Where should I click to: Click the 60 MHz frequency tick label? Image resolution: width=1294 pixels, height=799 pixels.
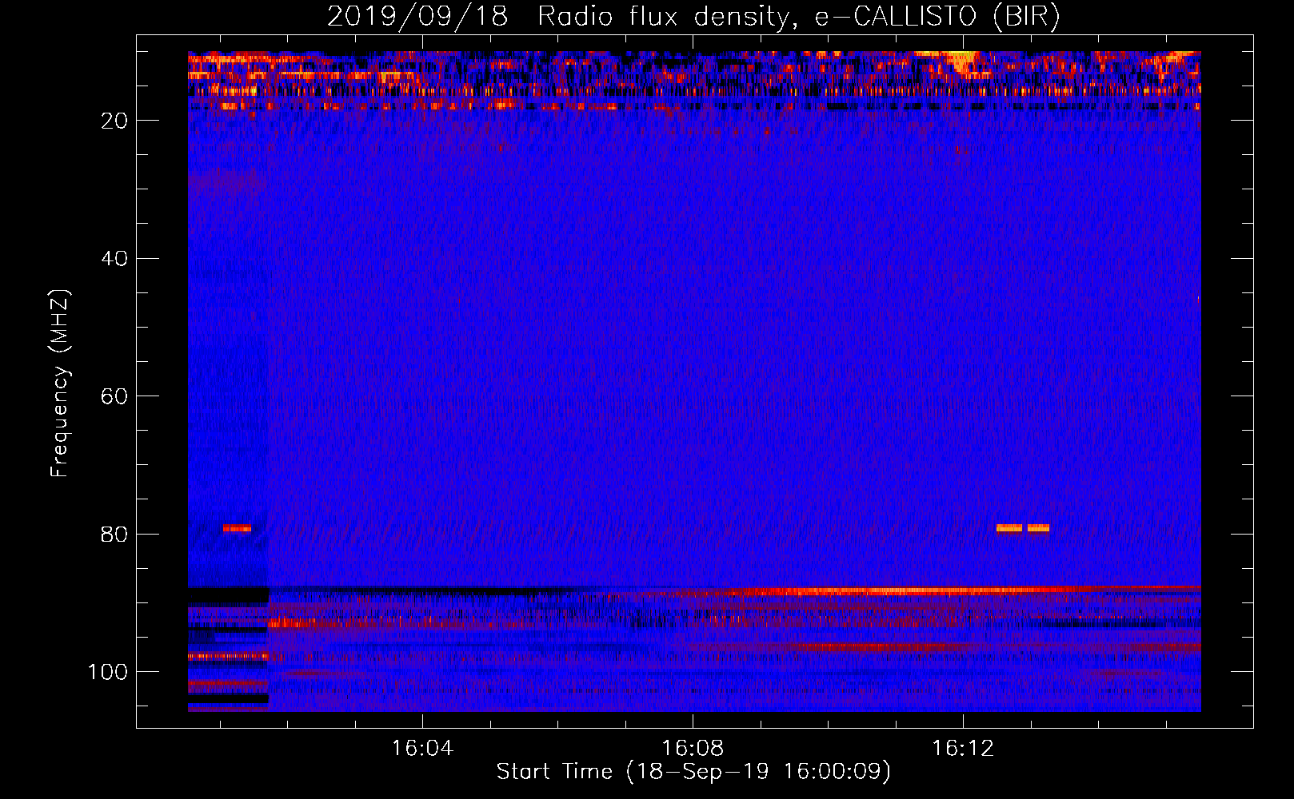coord(114,397)
